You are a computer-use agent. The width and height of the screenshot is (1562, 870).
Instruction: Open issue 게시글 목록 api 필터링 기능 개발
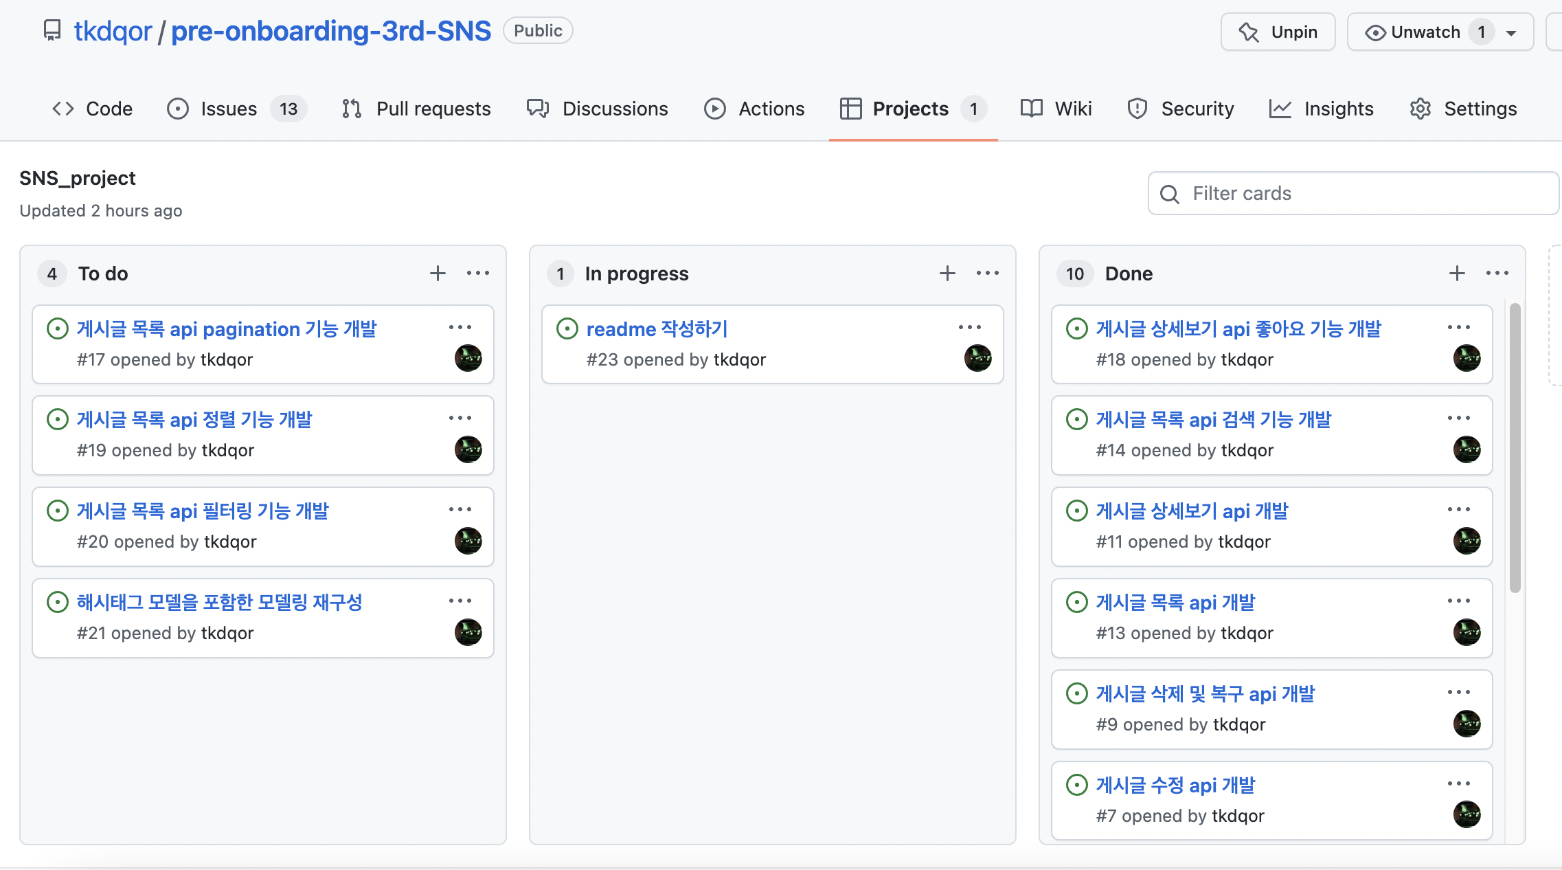(203, 511)
